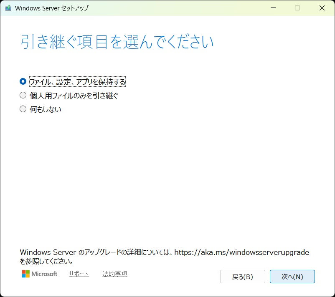The height and width of the screenshot is (297, 335).
Task: Choose the '何もしない' radio button
Action: pyautogui.click(x=23, y=109)
